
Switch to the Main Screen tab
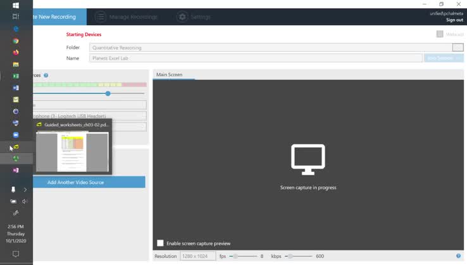(x=169, y=75)
